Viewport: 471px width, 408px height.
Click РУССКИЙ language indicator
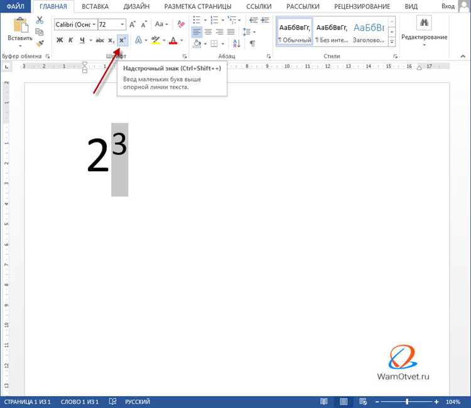click(138, 402)
